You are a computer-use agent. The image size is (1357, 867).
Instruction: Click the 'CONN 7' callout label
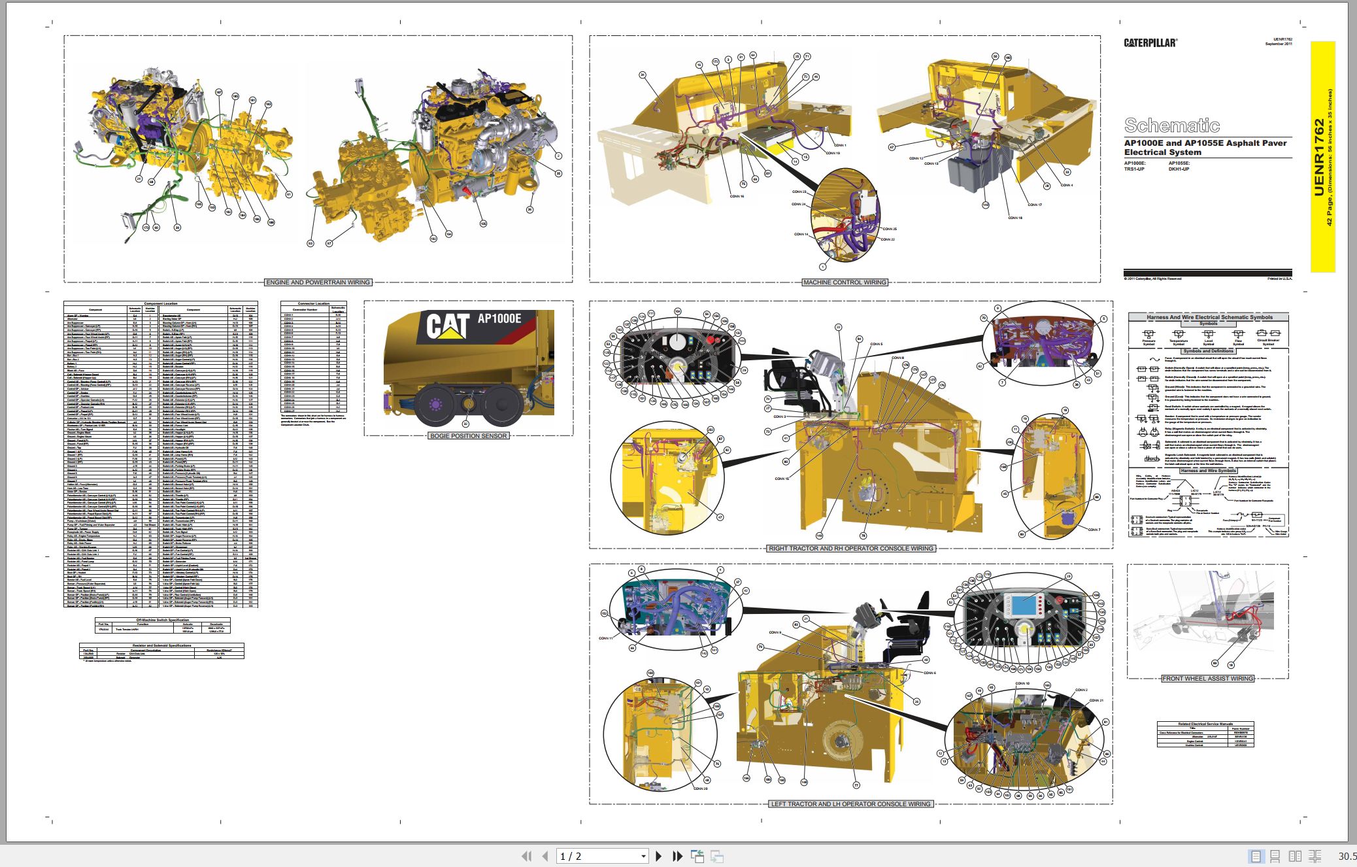[1094, 530]
